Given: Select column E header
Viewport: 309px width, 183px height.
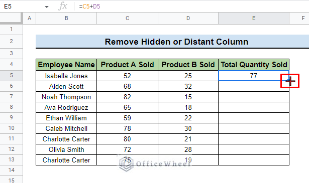Looking at the screenshot, I should click(x=254, y=18).
